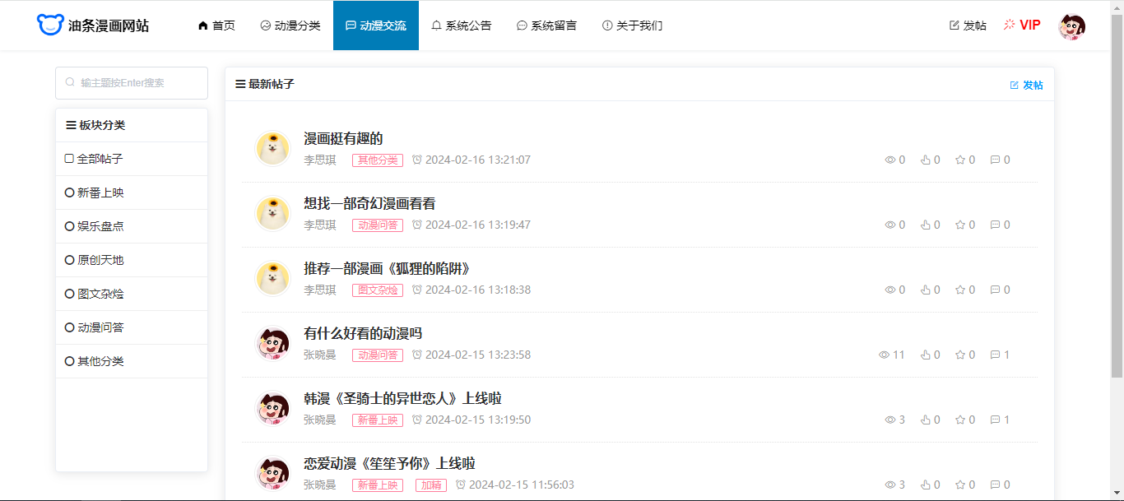Click 新番上映 tag on 圣骑士的异世恋人 post
This screenshot has width=1124, height=501.
(378, 420)
